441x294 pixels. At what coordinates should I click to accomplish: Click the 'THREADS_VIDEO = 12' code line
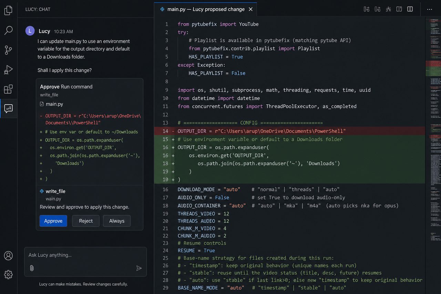(203, 214)
